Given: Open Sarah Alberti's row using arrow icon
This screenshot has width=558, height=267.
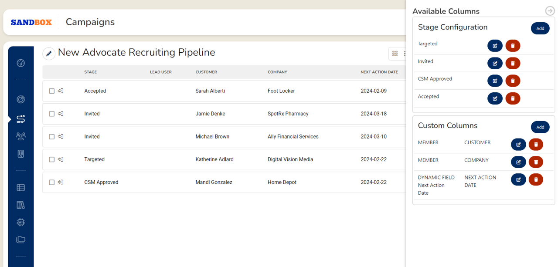Looking at the screenshot, I should pyautogui.click(x=61, y=91).
